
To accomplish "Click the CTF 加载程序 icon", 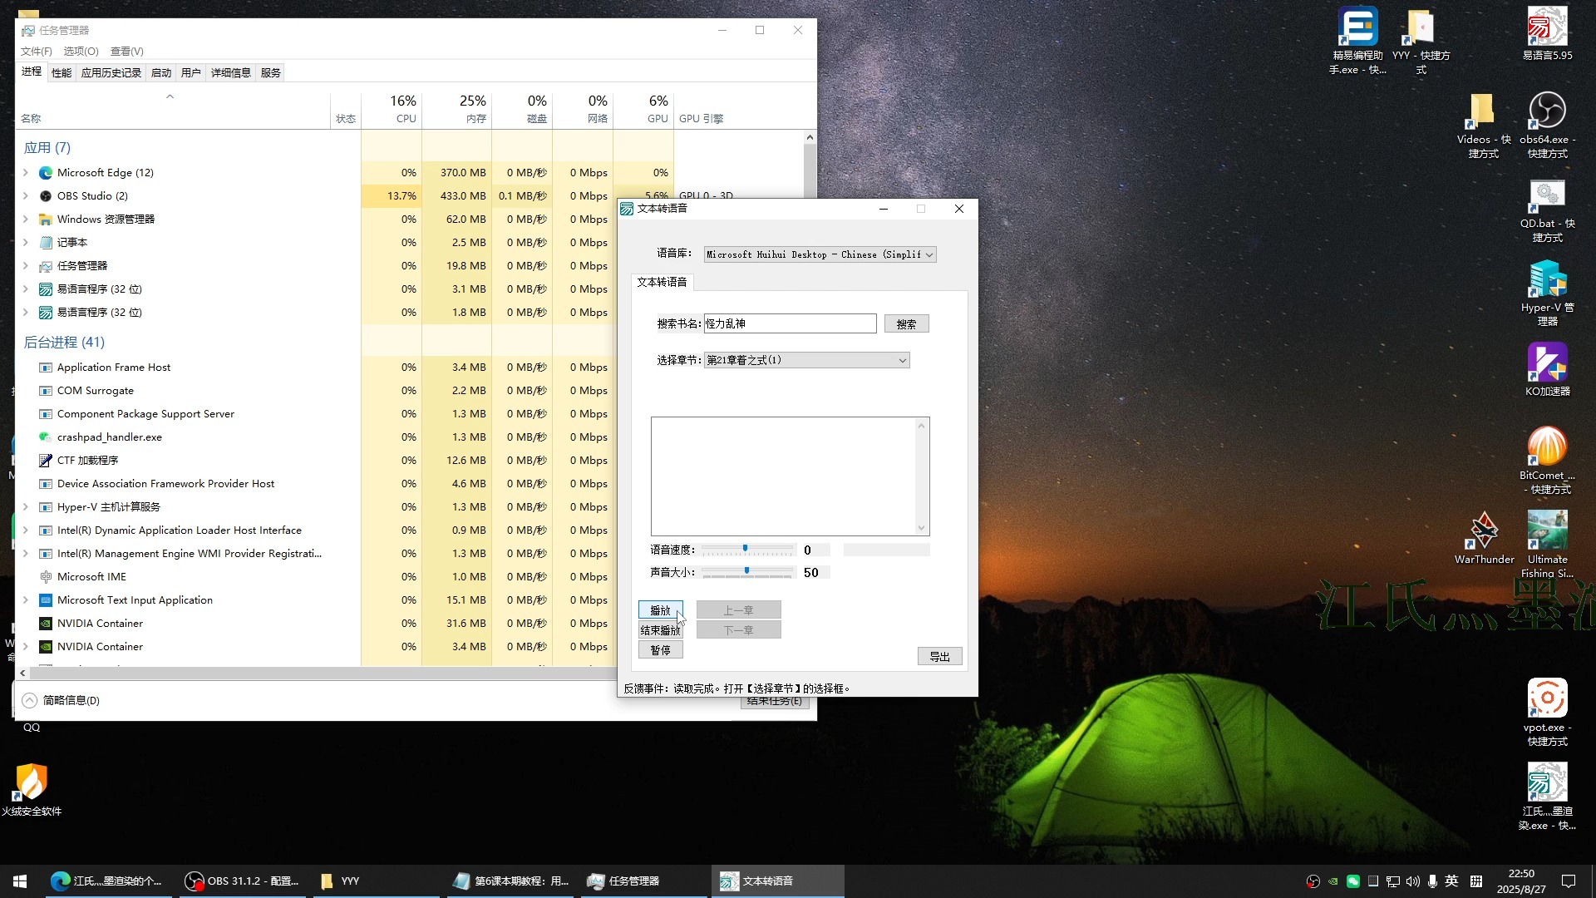I will point(46,461).
